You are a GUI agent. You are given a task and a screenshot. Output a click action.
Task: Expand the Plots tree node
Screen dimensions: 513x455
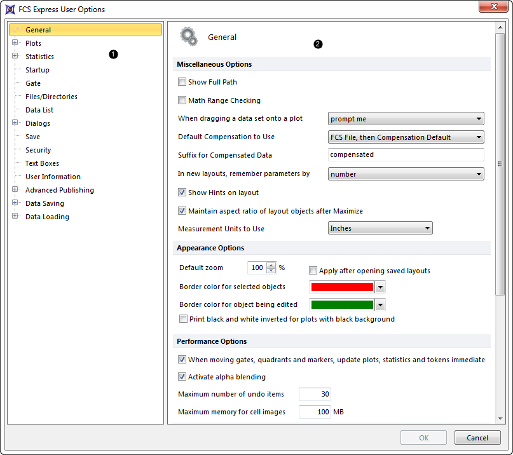(x=15, y=43)
